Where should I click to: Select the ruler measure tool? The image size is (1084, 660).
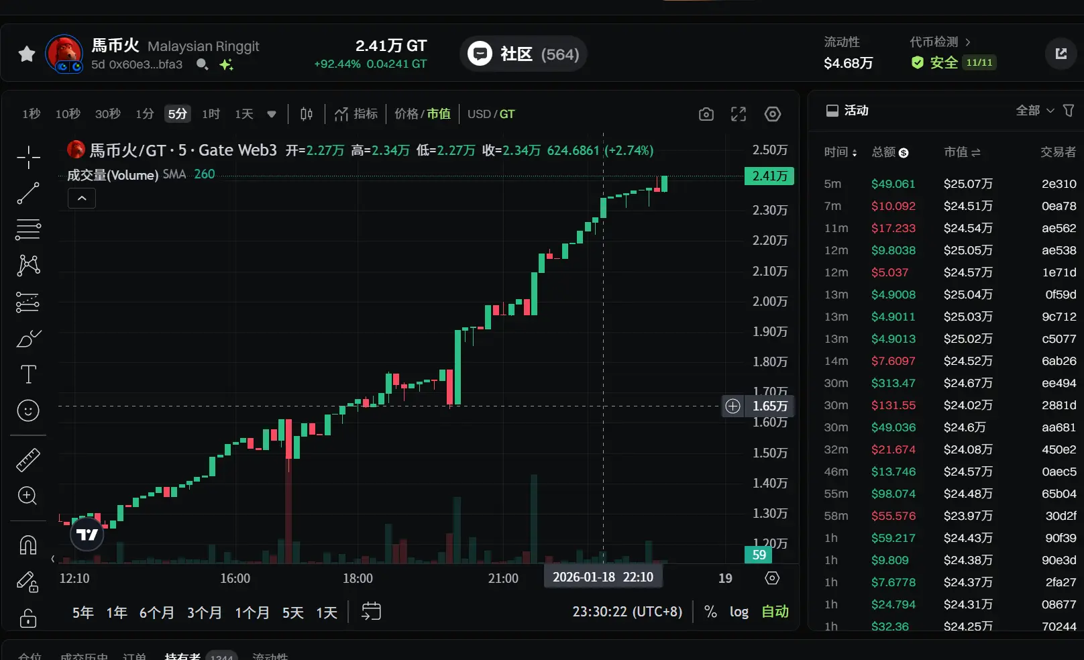pos(28,460)
